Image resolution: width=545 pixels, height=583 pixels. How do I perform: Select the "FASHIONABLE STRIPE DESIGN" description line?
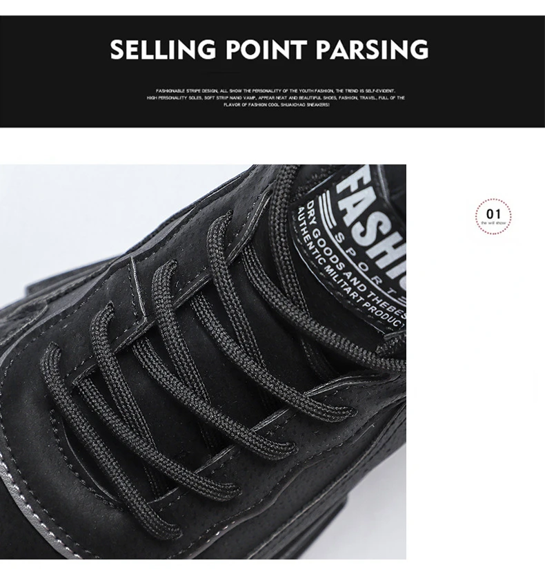275,90
